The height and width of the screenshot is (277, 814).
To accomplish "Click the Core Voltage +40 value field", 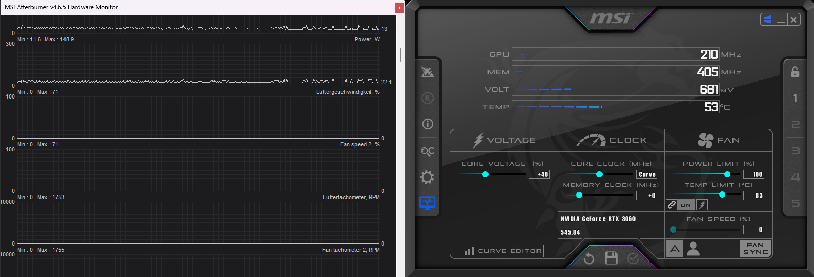I will 539,174.
